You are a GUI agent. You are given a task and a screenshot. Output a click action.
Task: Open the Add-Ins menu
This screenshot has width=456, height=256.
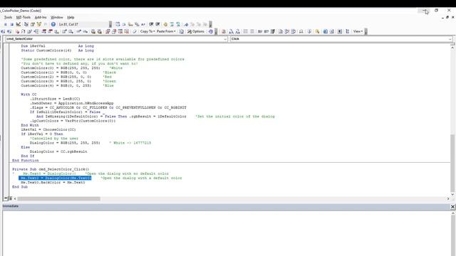(x=41, y=17)
